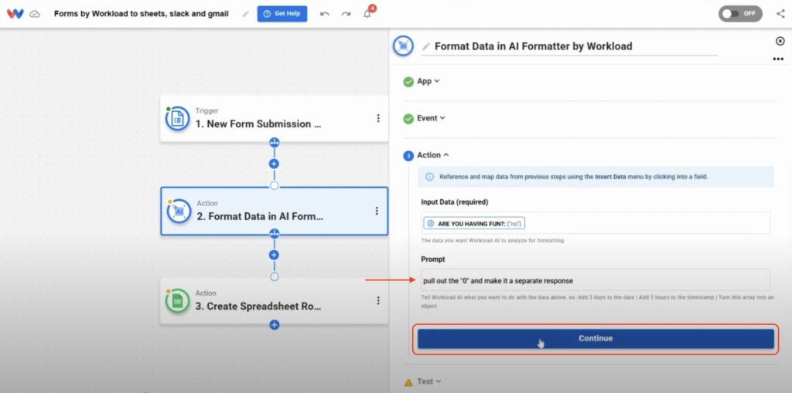Click the workflow title text
792x393 pixels.
[141, 14]
